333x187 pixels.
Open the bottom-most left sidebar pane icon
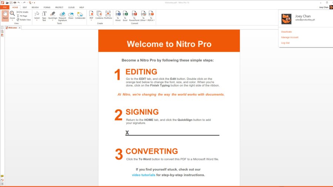pyautogui.click(x=2, y=184)
